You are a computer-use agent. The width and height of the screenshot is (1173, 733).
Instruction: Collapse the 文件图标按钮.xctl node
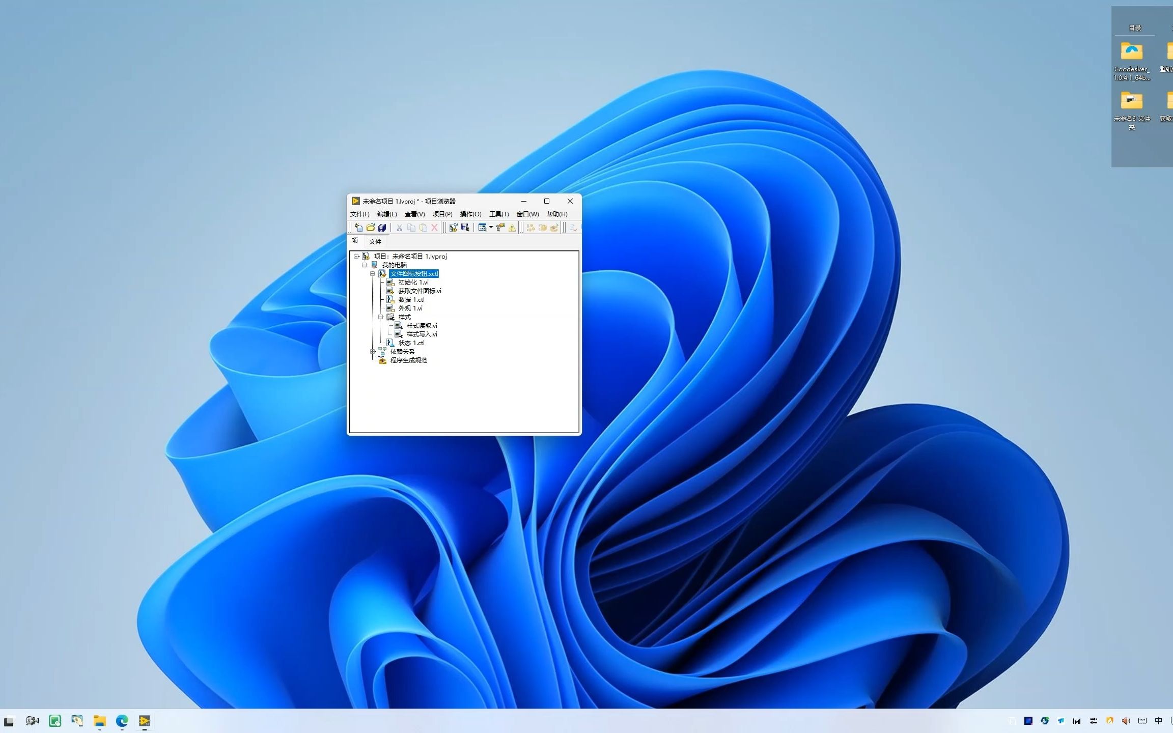[x=373, y=274]
